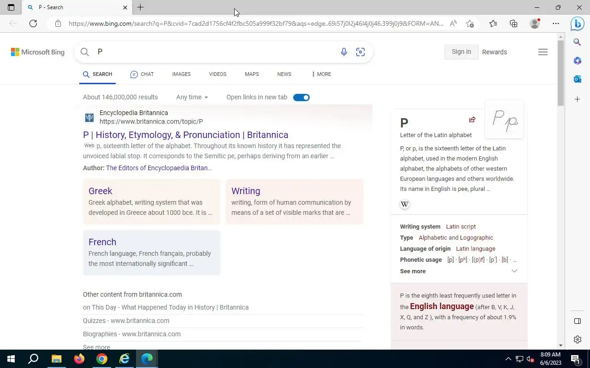Image resolution: width=590 pixels, height=368 pixels.
Task: Open a new browser tab
Action: pos(141,7)
